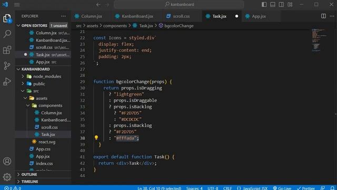The width and height of the screenshot is (337, 190).
Task: Open the Explorer view in activity bar
Action: click(7, 18)
